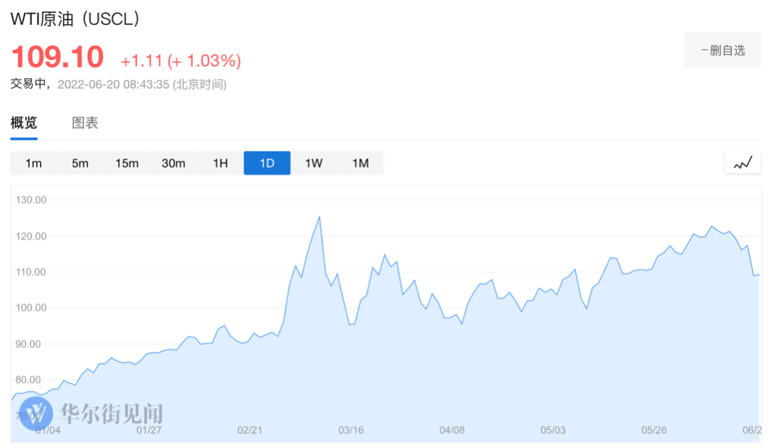Click the WTI原油 (USCL) title
The height and width of the screenshot is (448, 778).
[75, 19]
